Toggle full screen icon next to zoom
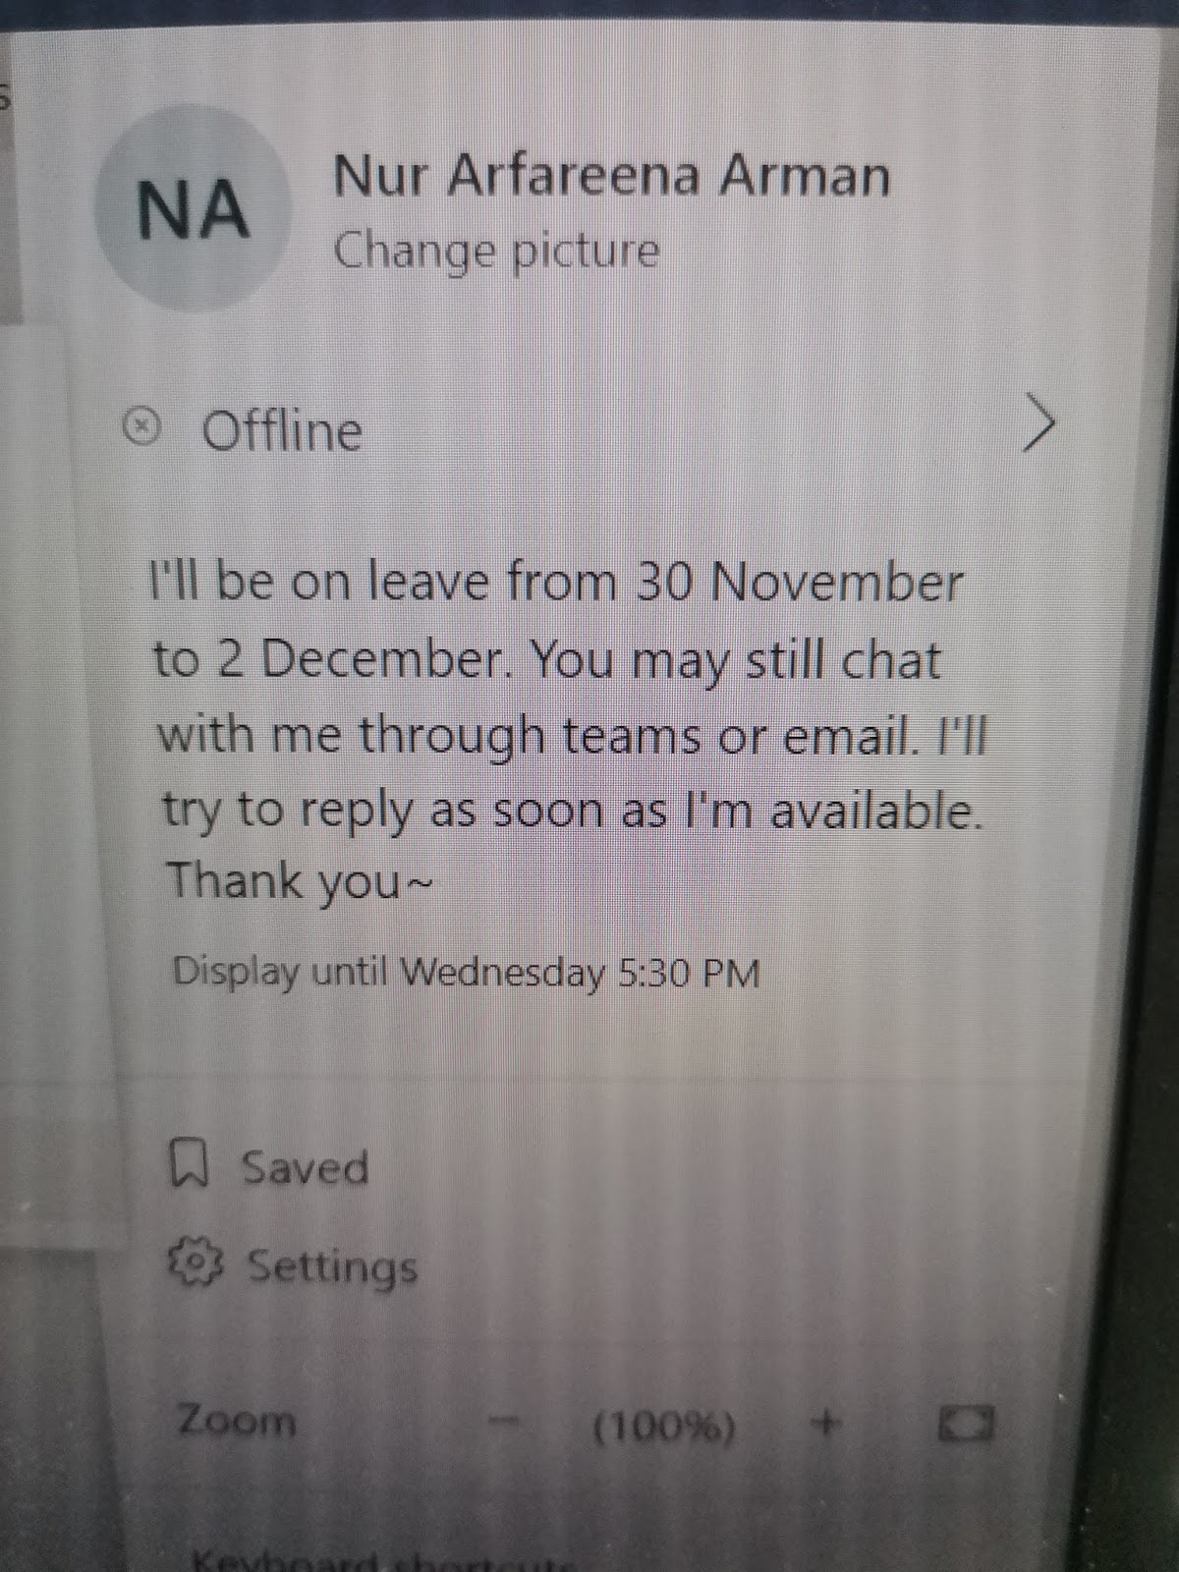The width and height of the screenshot is (1179, 1572). pyautogui.click(x=966, y=1423)
